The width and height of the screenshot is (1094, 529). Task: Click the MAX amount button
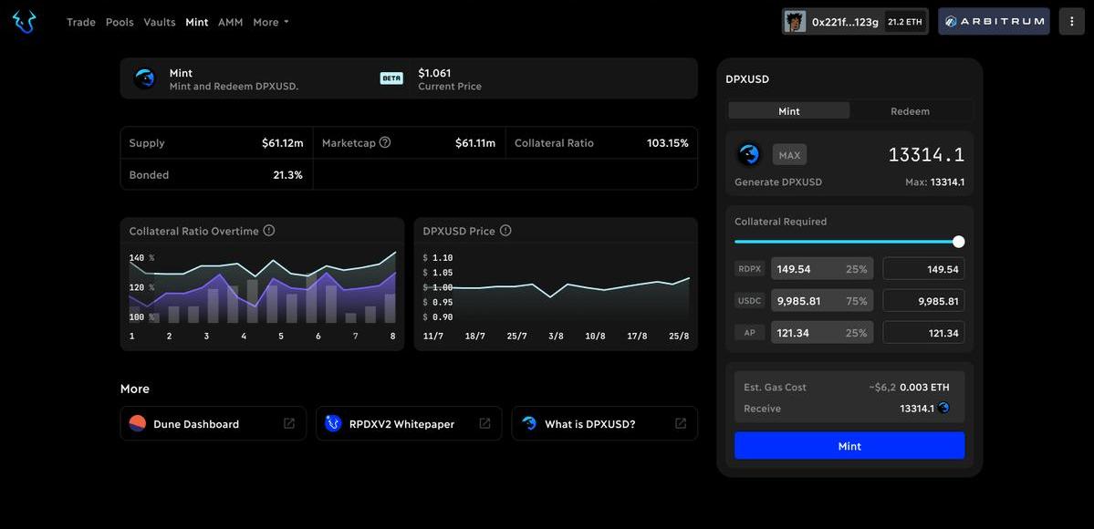[789, 155]
